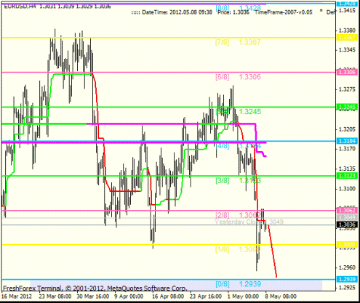Click the pink 1.3306 price axis tag
The width and height of the screenshot is (360, 303).
347,72
